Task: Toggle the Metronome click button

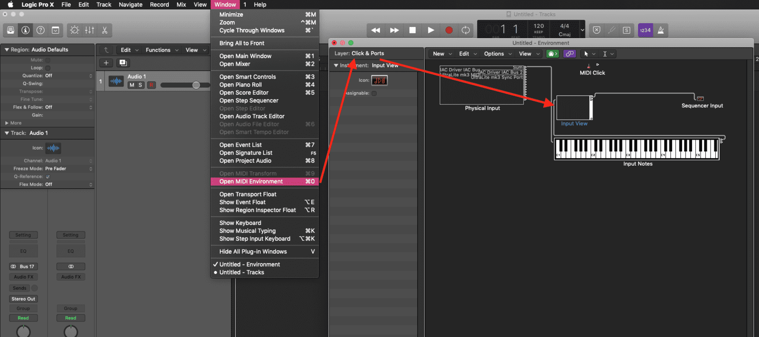Action: (661, 30)
